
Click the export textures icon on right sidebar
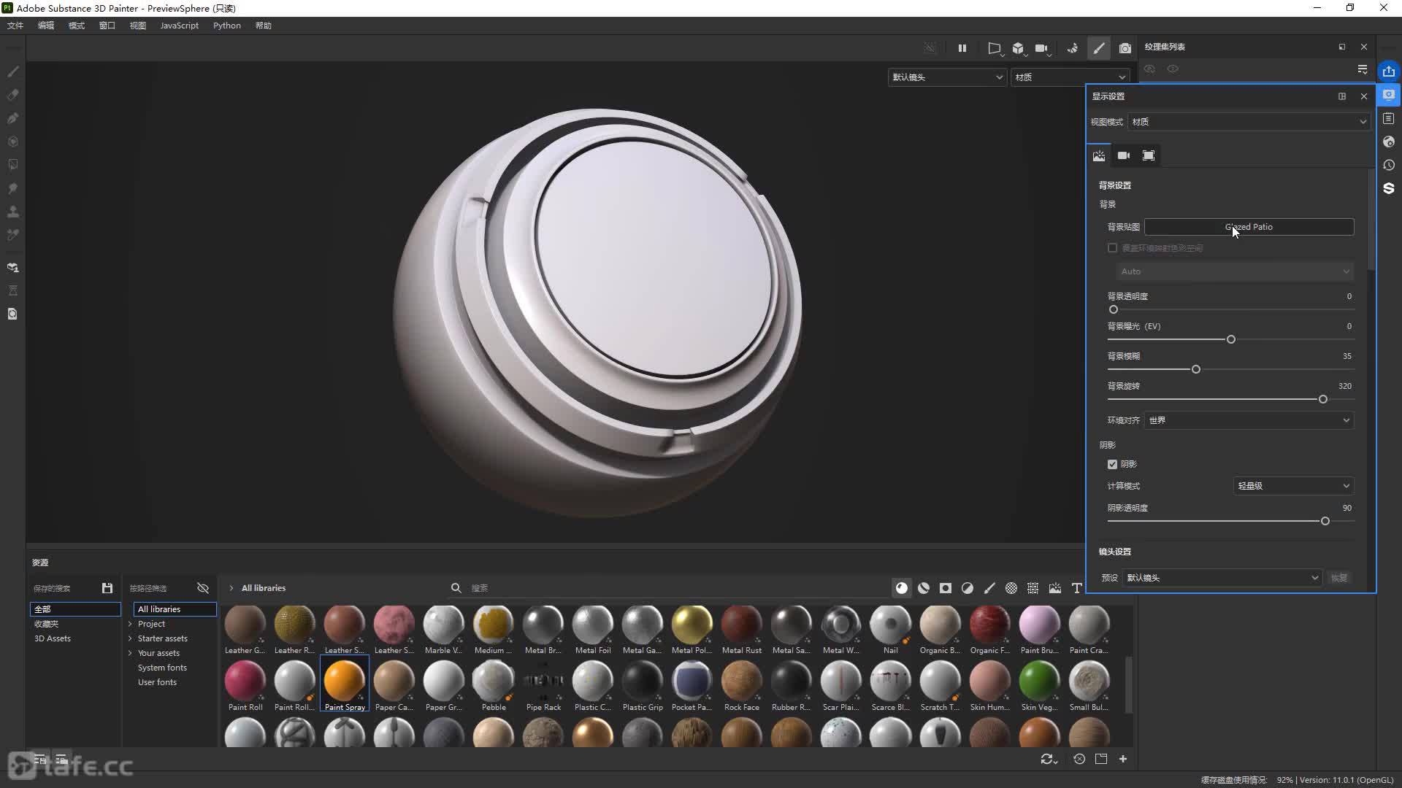coord(1388,71)
